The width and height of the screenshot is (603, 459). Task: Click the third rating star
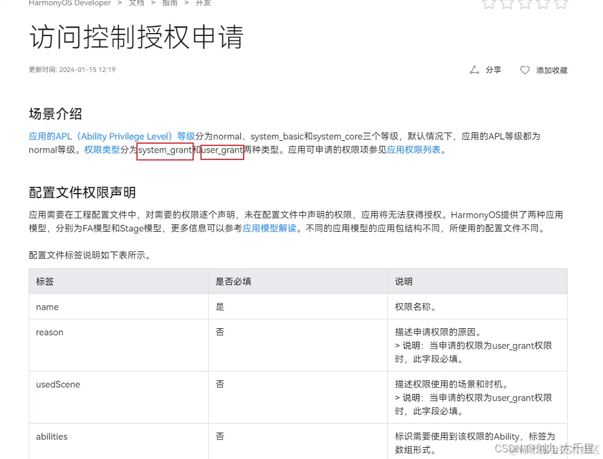[x=525, y=4]
